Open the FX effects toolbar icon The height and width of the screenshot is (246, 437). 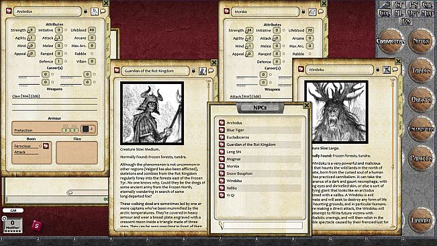[406, 22]
